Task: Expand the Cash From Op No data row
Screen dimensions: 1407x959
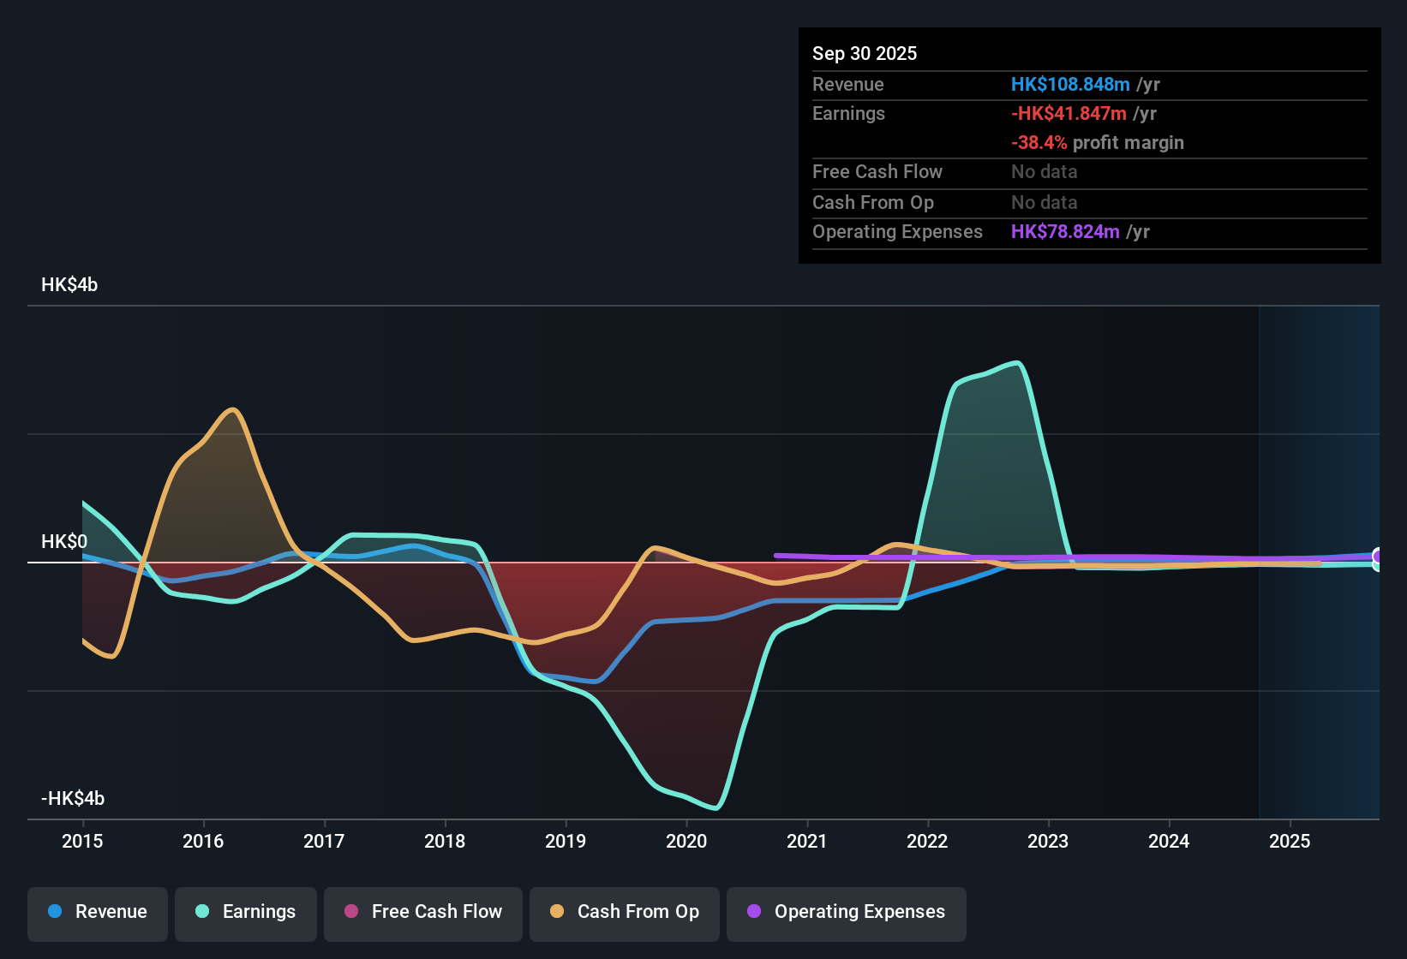Action: 1044,203
